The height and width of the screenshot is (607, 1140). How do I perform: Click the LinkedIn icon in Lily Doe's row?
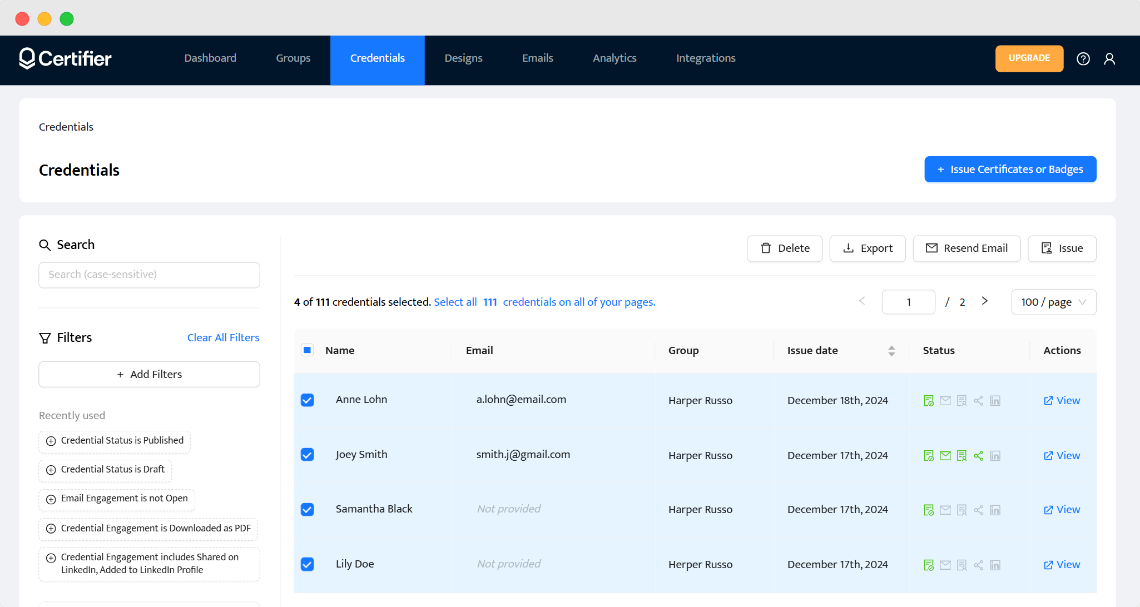coord(995,565)
